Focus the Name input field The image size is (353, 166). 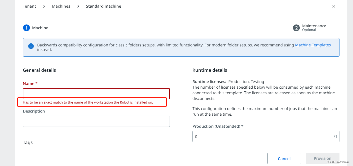click(96, 94)
